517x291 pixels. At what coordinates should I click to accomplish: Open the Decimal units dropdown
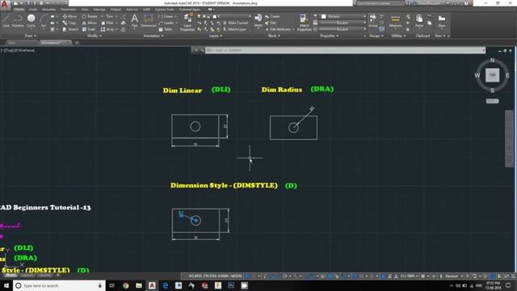coord(454,276)
